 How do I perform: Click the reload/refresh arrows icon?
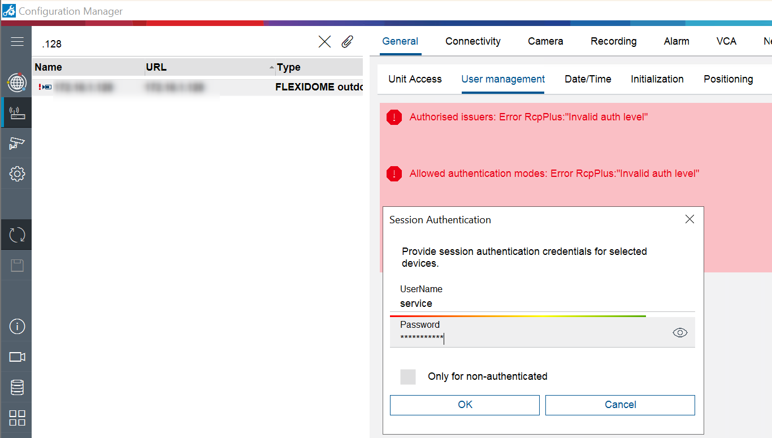[x=17, y=235]
